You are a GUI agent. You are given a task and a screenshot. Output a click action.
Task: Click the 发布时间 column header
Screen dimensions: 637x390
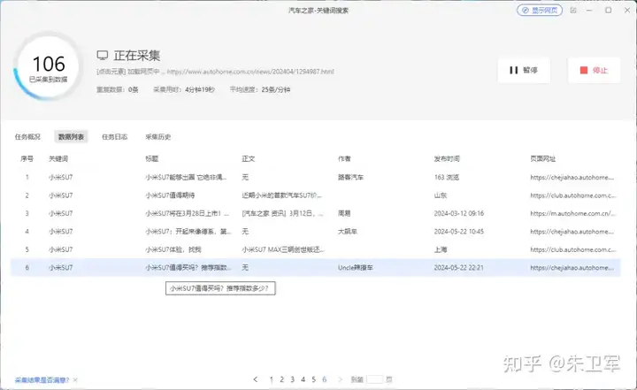(x=447, y=159)
